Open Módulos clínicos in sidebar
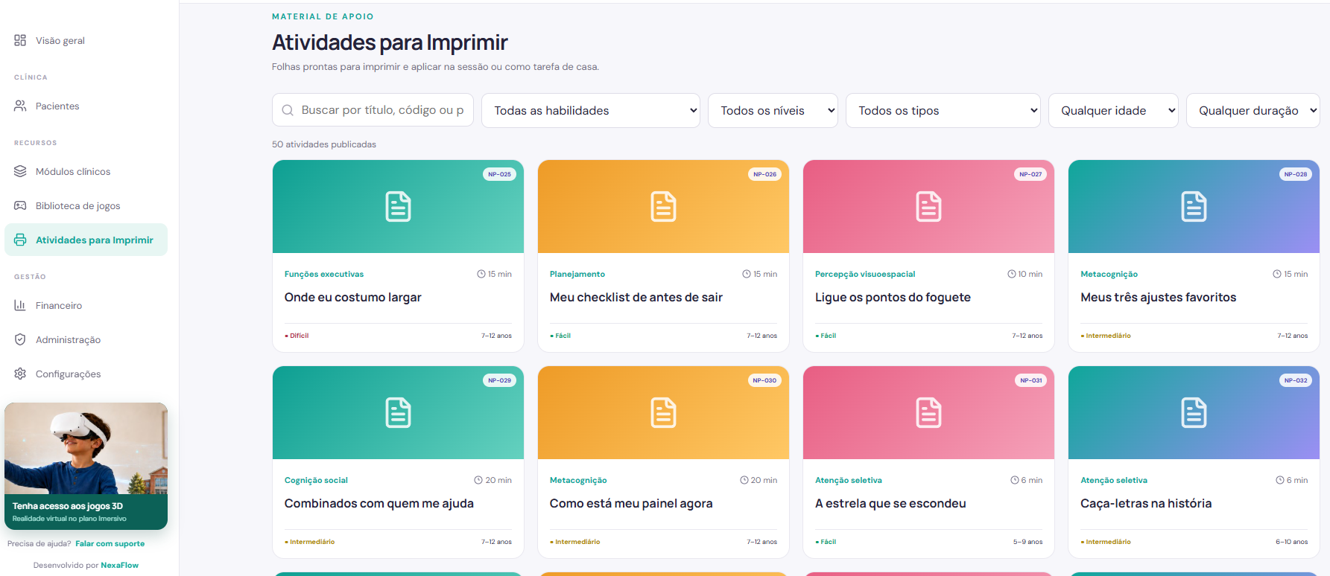 (x=86, y=171)
